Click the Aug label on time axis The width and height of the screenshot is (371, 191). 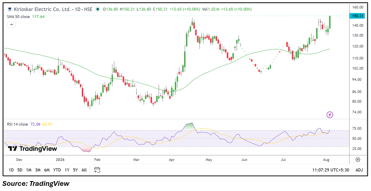(326, 160)
